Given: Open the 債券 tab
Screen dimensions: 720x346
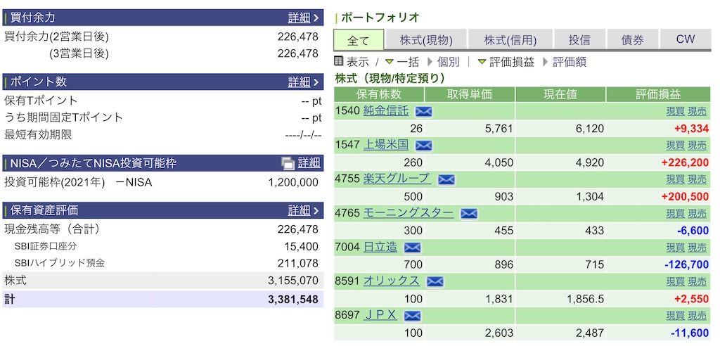Looking at the screenshot, I should (x=633, y=40).
